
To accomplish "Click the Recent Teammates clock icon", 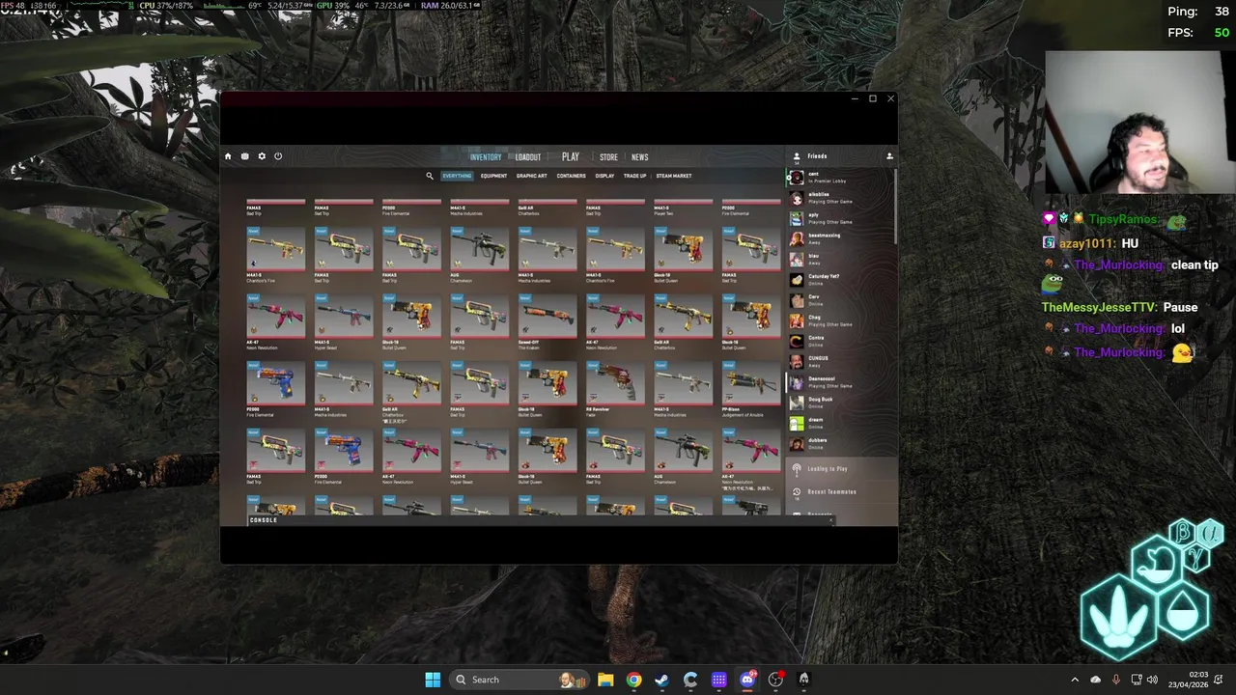I will [797, 492].
